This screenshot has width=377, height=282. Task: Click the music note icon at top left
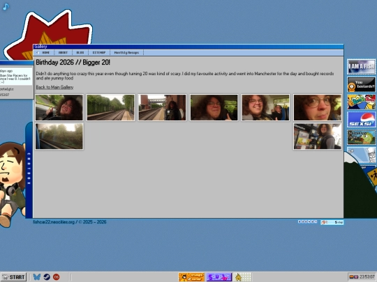click(x=6, y=7)
